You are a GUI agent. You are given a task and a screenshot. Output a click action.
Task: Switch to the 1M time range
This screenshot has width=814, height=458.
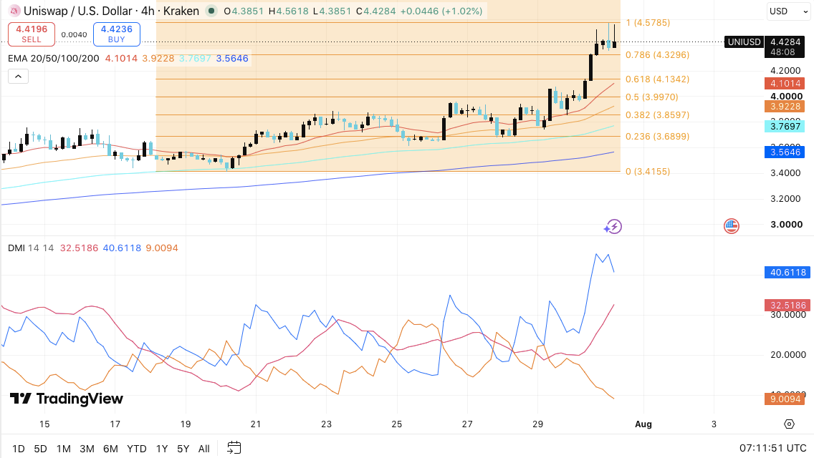(63, 449)
